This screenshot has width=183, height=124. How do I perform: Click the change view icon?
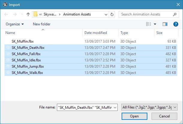[149, 24]
